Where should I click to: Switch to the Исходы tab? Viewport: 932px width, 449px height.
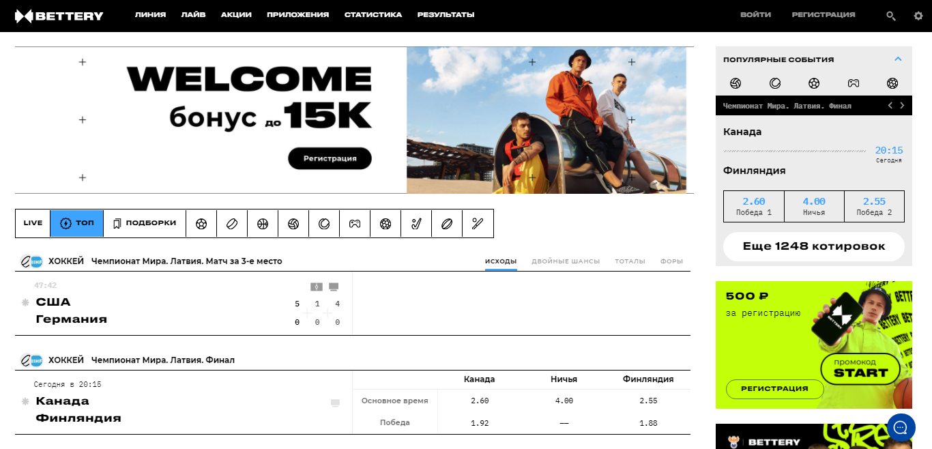(x=501, y=261)
